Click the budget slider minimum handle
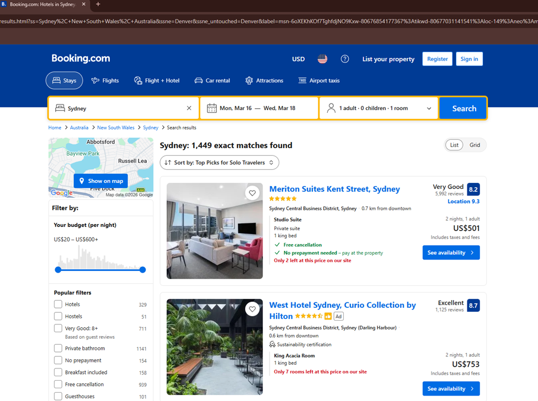The height and width of the screenshot is (401, 538). 58,270
